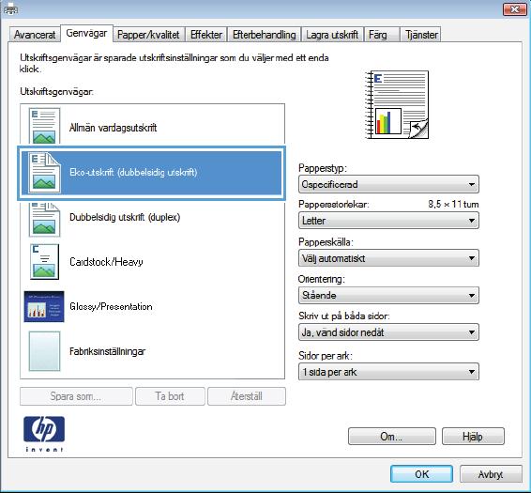Select the Allmän vardagsutskrift shortcut icon
The image size is (531, 493).
coord(44,126)
